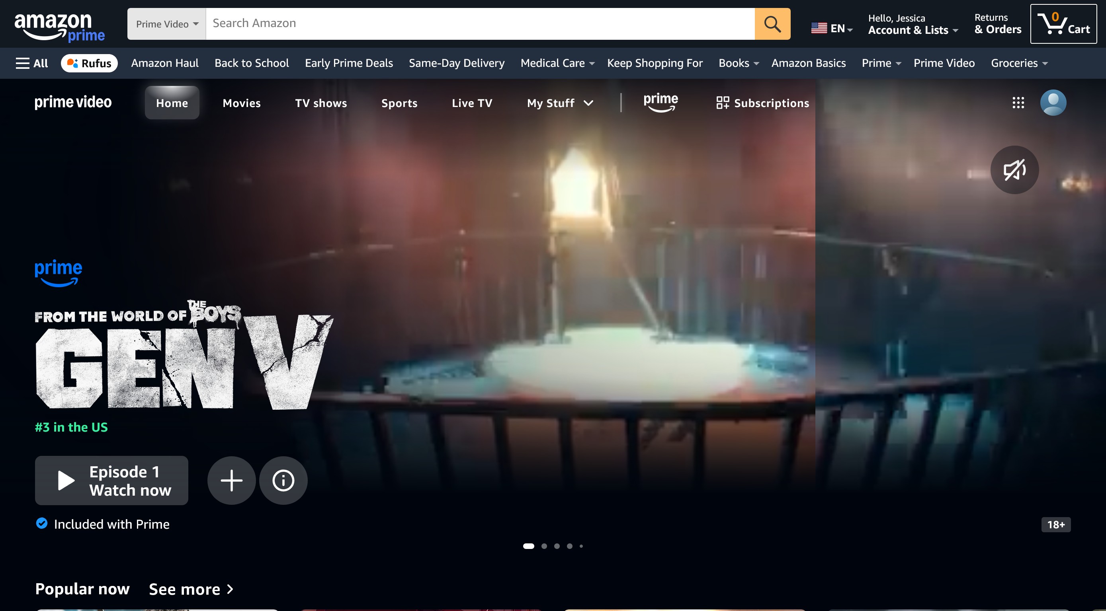Select the first carousel indicator dot

click(x=528, y=546)
